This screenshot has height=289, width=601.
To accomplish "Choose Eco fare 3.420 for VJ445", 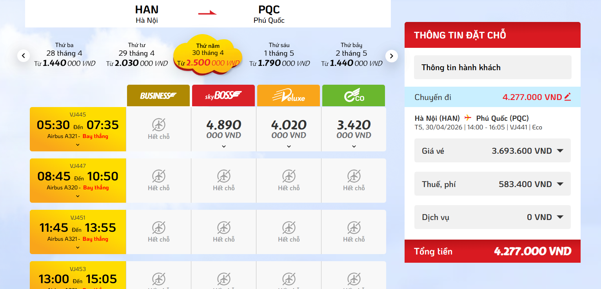I will point(354,129).
